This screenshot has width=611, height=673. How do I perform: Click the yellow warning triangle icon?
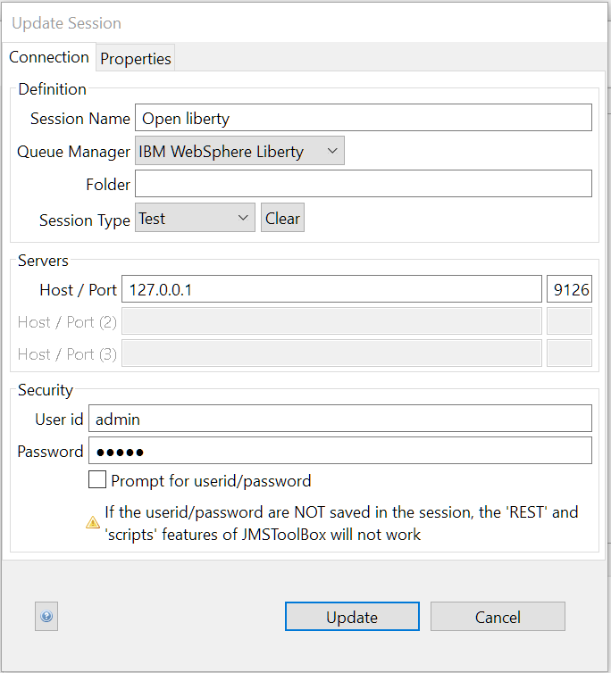point(93,523)
